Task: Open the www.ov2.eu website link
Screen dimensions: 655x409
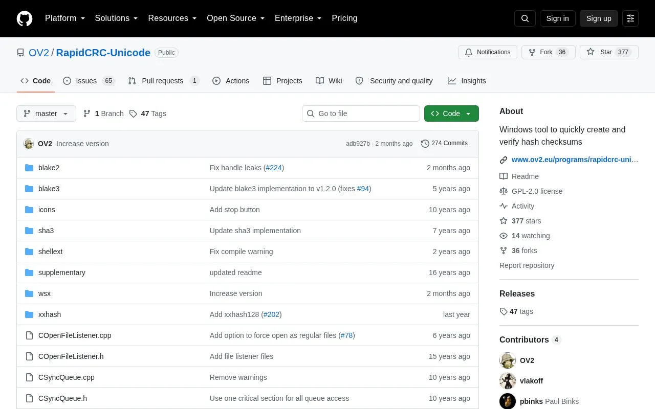Action: [x=575, y=160]
